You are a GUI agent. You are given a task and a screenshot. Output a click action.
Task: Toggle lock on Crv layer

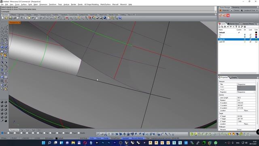[x=251, y=35]
